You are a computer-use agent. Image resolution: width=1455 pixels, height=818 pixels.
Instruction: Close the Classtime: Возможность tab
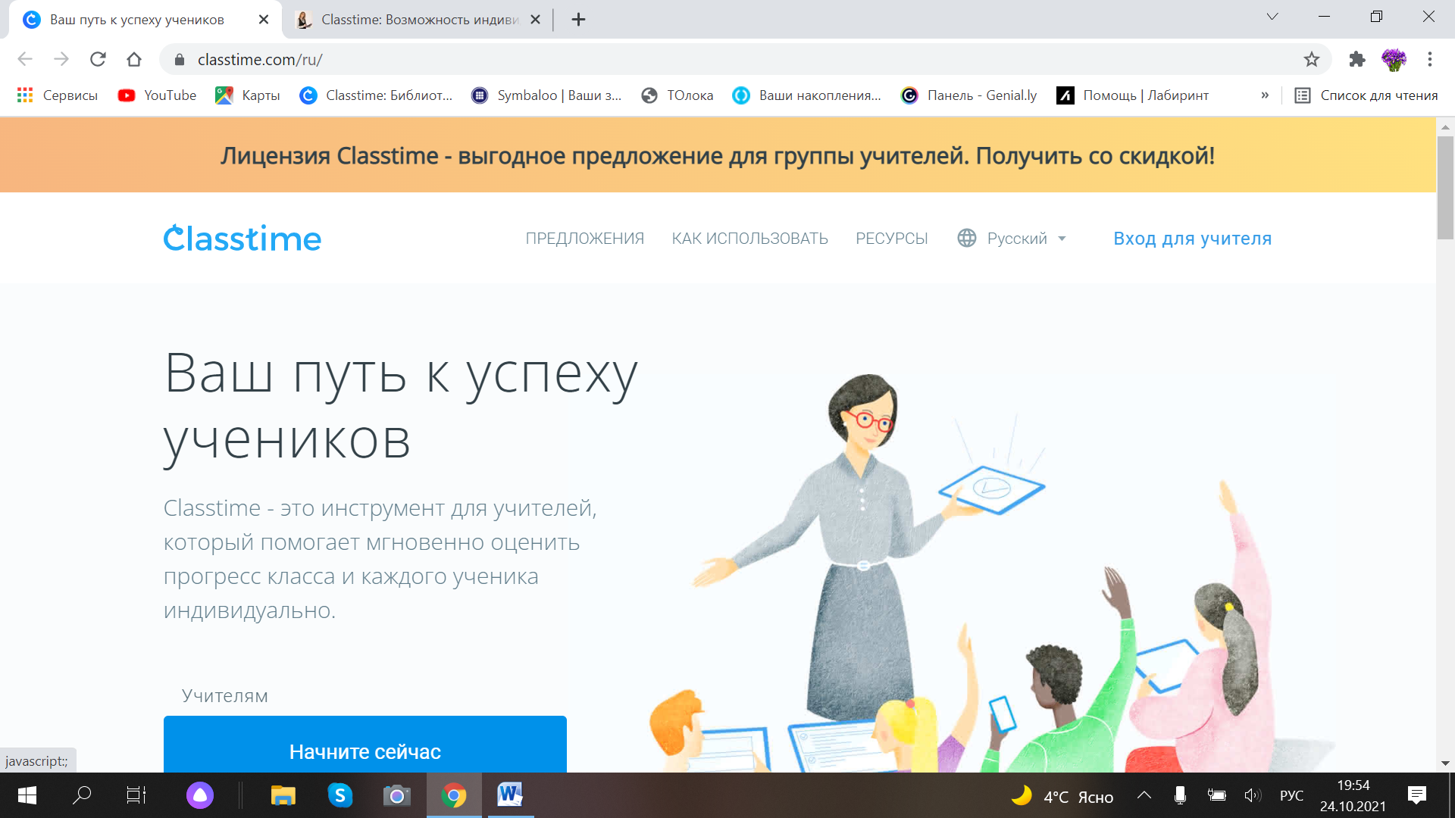pyautogui.click(x=535, y=20)
